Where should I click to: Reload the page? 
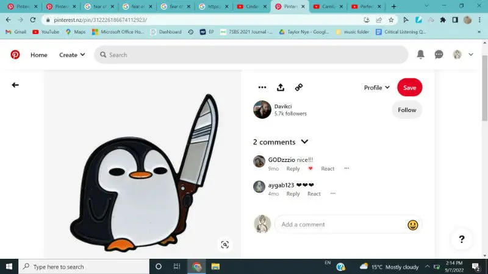click(x=33, y=20)
